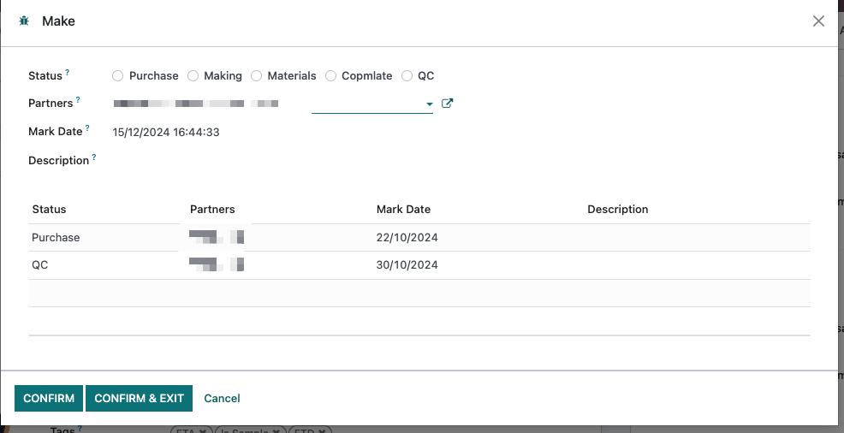Sort table by Status column header
The height and width of the screenshot is (433, 844).
click(x=49, y=210)
